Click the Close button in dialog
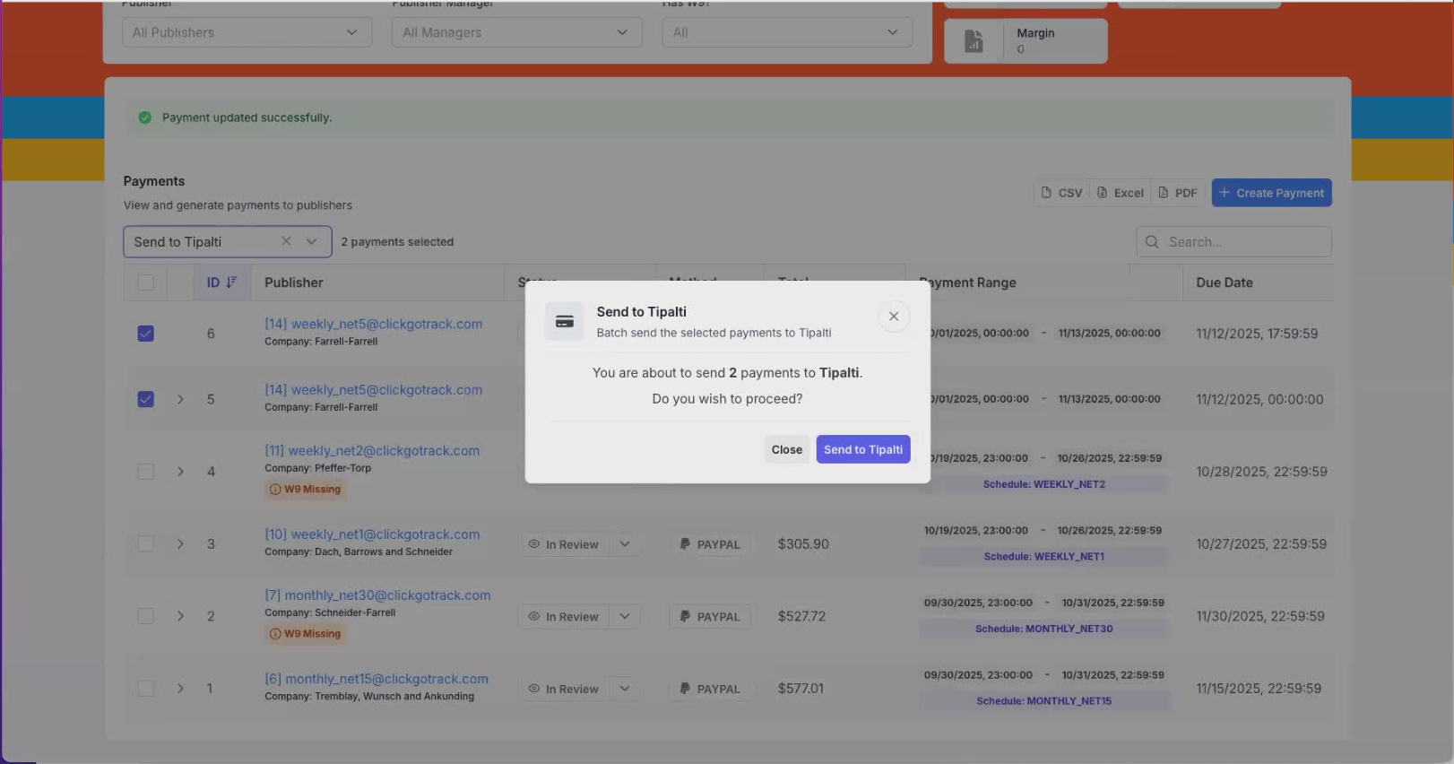 [x=786, y=449]
